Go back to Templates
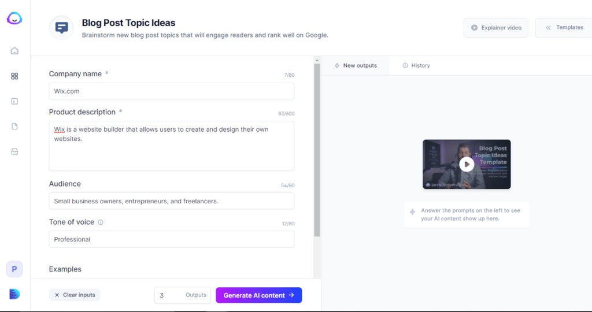 tap(564, 28)
